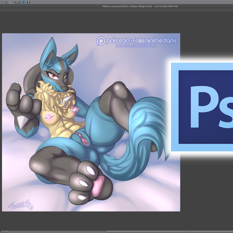This screenshot has height=233, width=233.
Task: Click the artwork canvas in Clip Studio Paint
Action: pyautogui.click(x=91, y=122)
